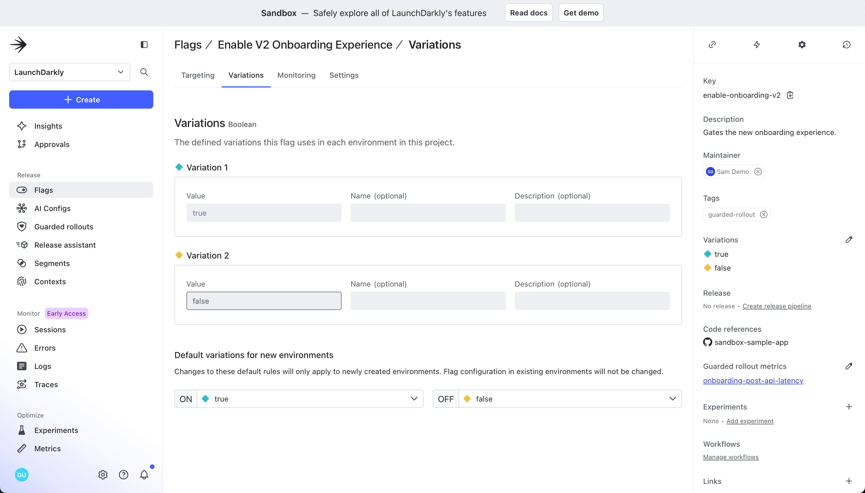865x493 pixels.
Task: Open Experiments in Optimize section
Action: 81,430
